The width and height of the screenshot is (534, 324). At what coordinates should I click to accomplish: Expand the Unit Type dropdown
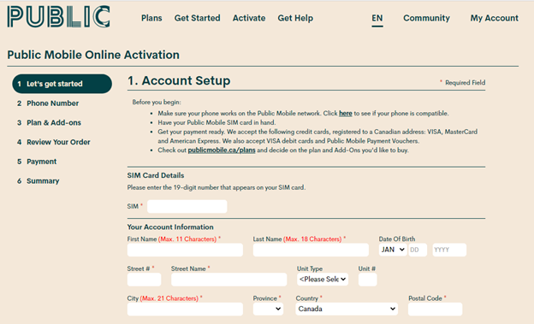coord(323,280)
